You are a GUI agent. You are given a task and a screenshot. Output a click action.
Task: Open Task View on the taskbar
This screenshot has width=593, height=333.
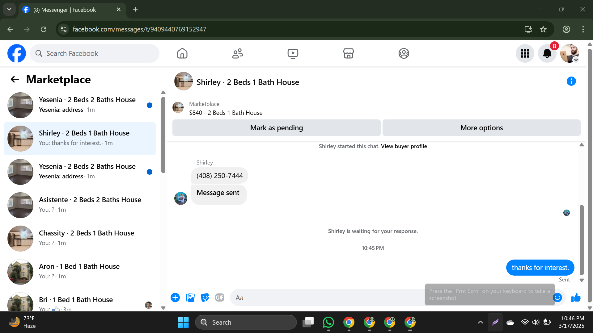pyautogui.click(x=308, y=322)
